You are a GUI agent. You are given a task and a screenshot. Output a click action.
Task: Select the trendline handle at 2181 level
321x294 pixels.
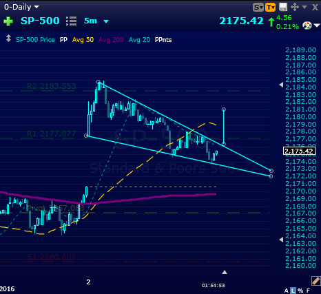pyautogui.click(x=224, y=109)
